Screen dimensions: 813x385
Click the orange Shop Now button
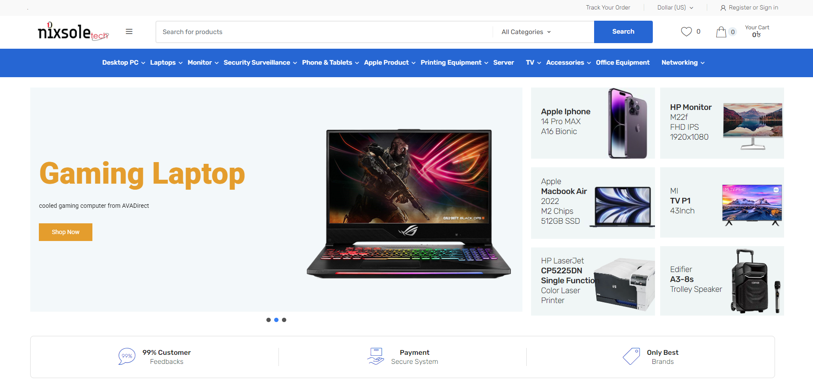pos(66,232)
